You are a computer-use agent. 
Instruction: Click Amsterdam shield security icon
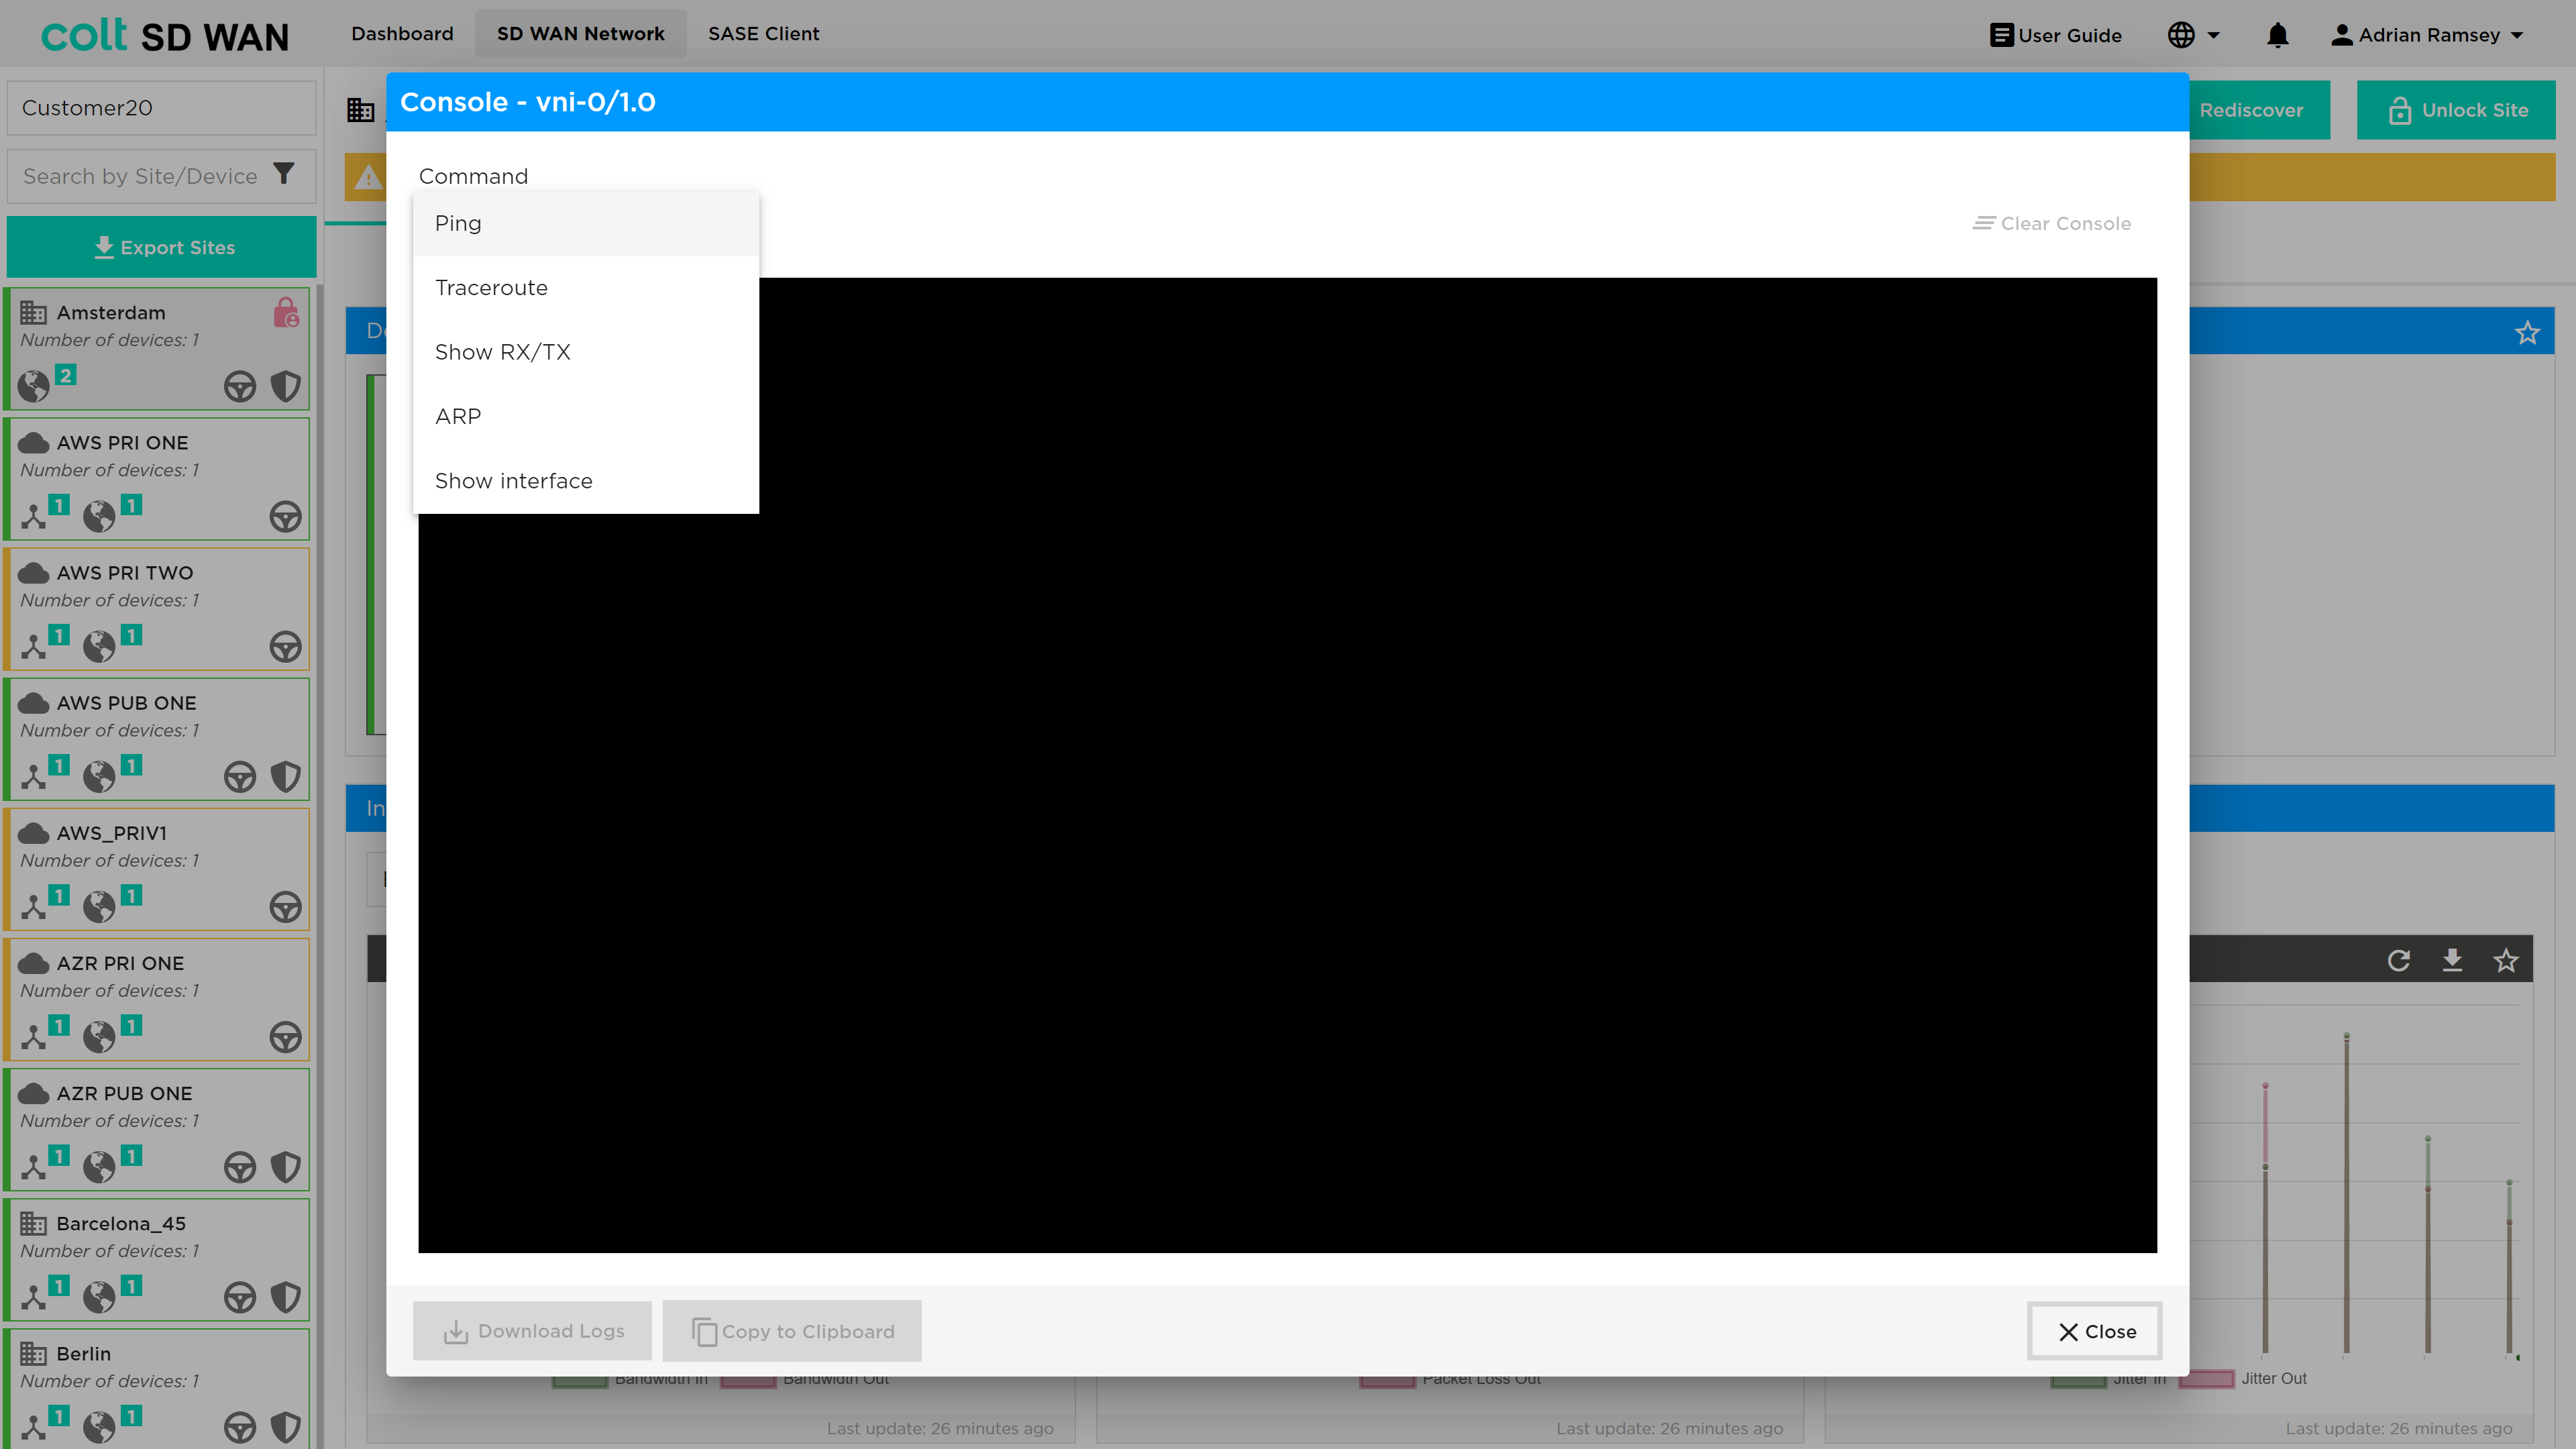[x=286, y=386]
